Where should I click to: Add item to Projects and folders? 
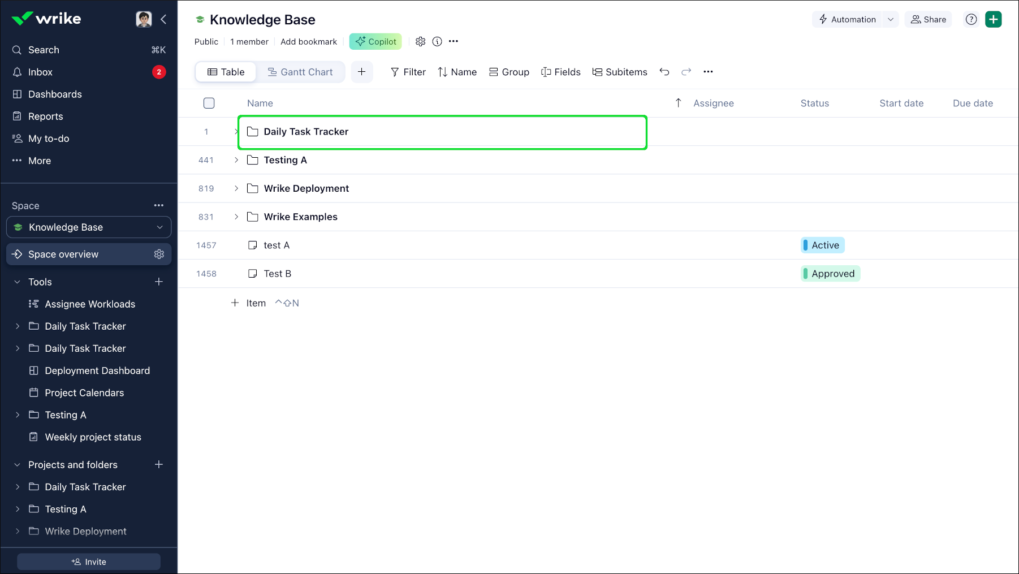coord(159,464)
